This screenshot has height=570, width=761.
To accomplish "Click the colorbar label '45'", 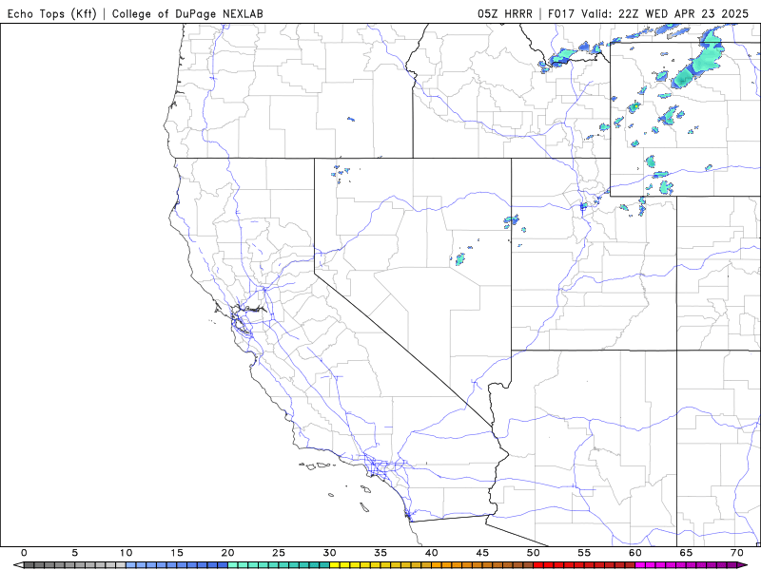I will (482, 553).
